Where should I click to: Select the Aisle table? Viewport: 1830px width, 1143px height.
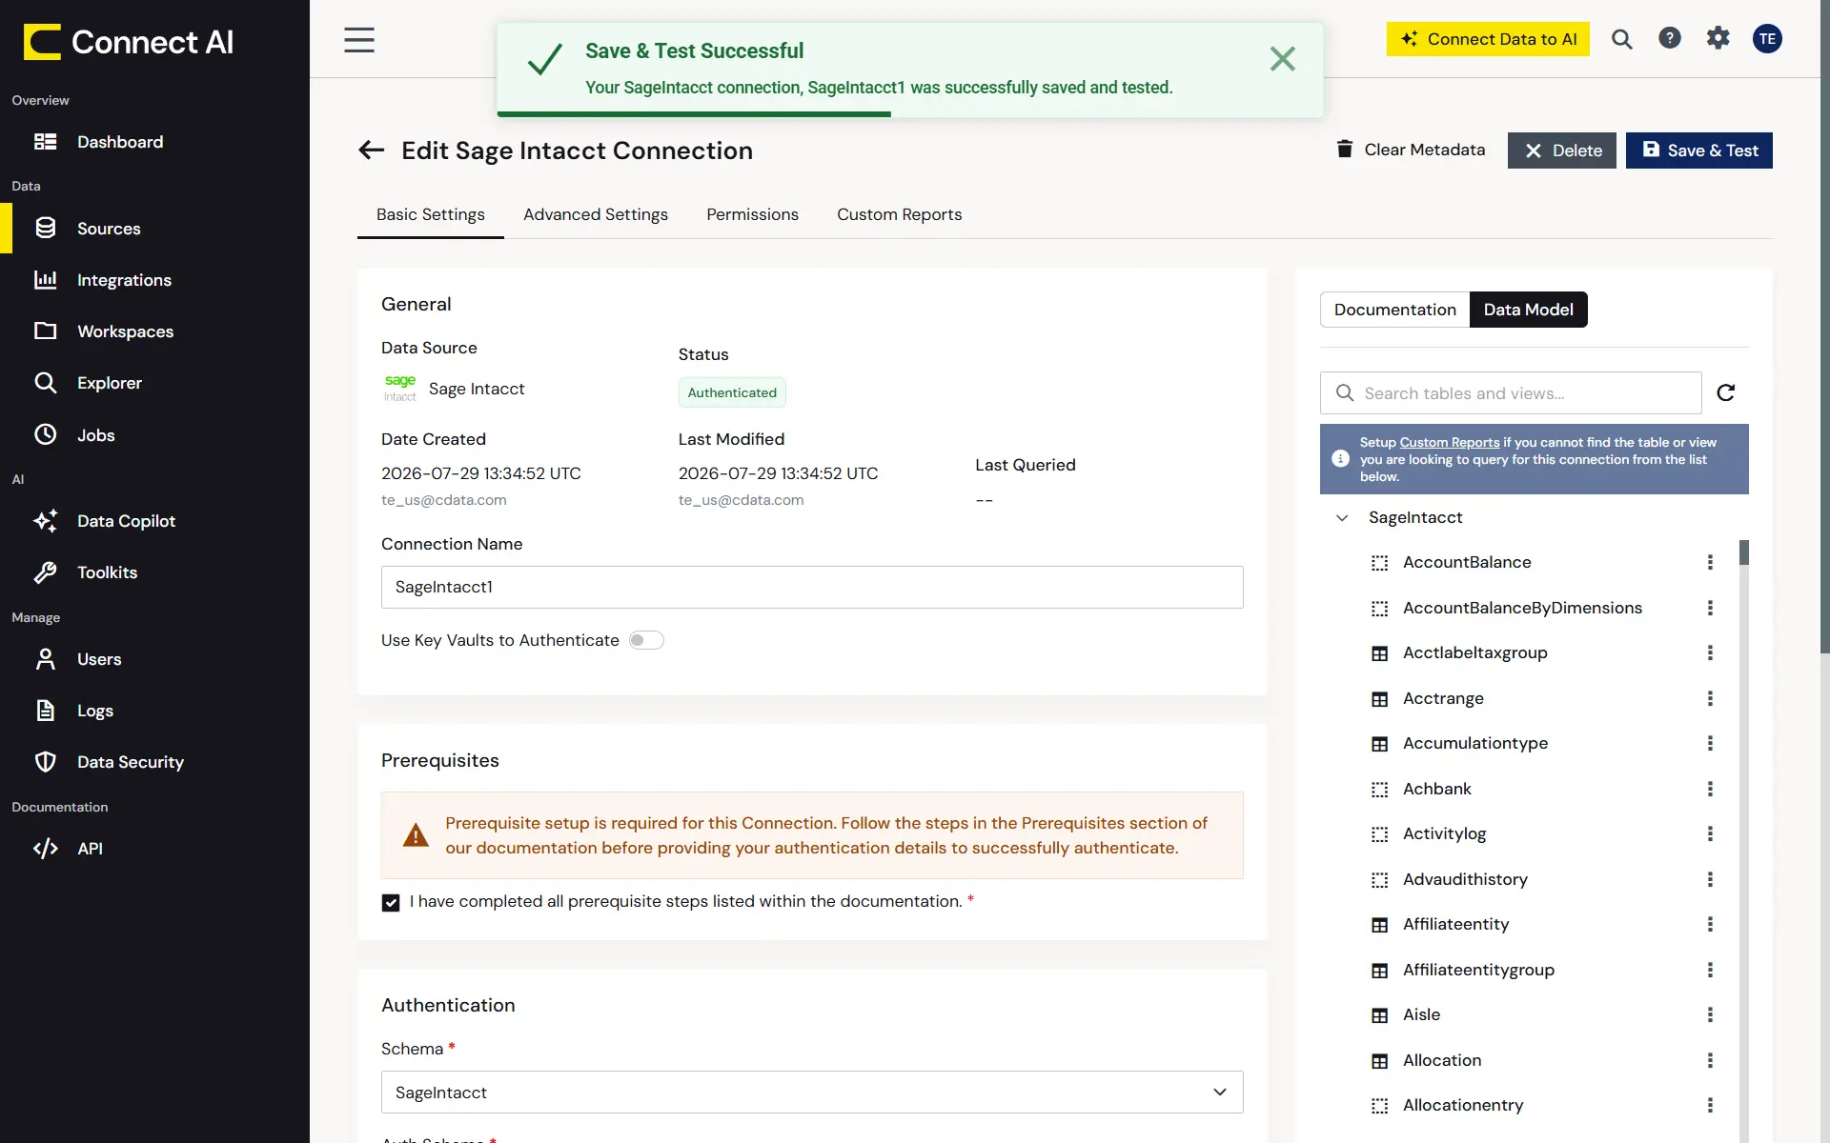tap(1420, 1014)
